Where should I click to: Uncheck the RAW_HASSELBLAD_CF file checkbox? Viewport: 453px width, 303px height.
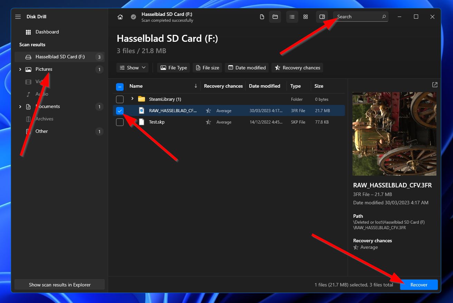coord(120,111)
